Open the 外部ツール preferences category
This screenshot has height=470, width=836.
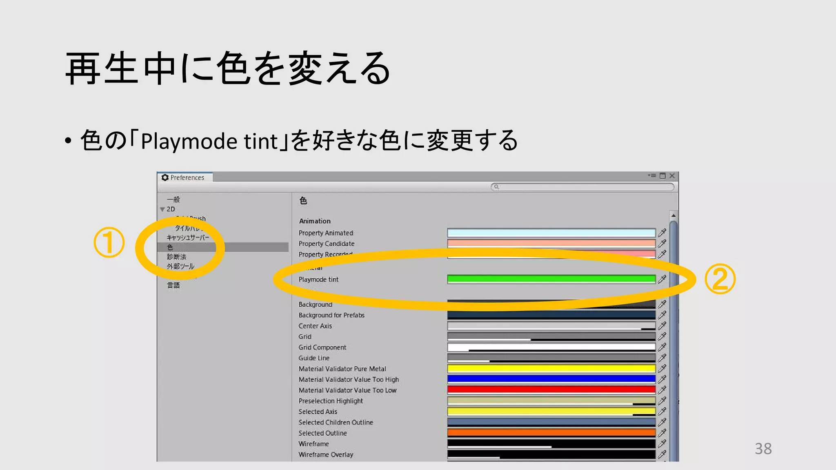click(180, 266)
